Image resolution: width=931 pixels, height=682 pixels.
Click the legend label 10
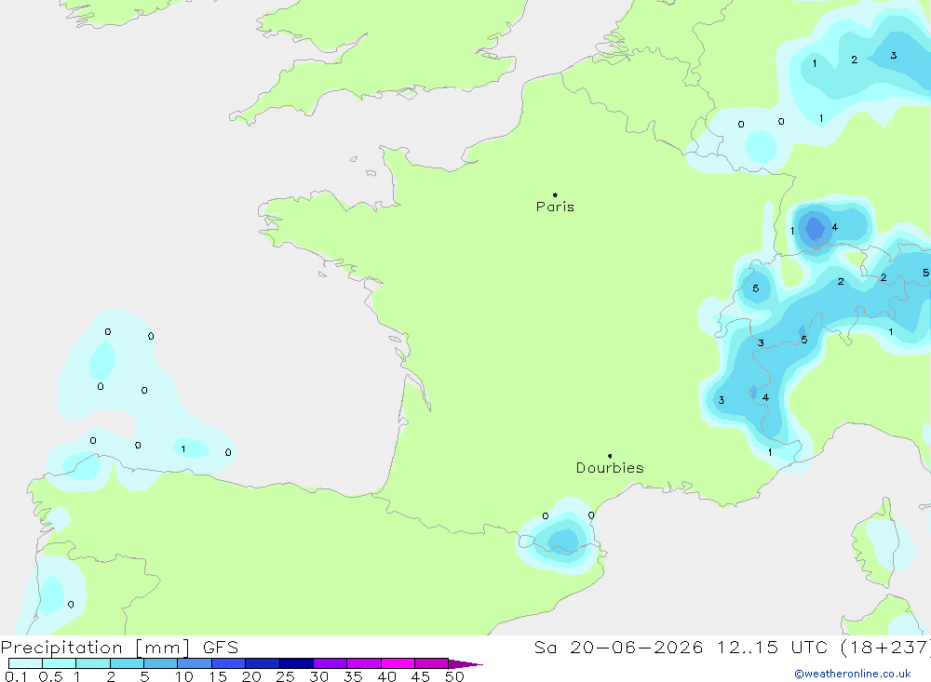click(x=183, y=676)
